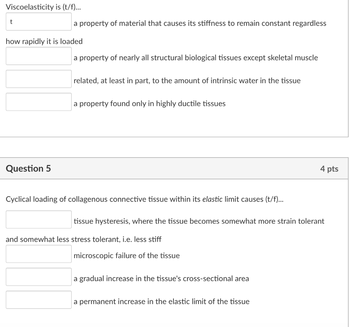Click the 'Question 5' header

28,168
